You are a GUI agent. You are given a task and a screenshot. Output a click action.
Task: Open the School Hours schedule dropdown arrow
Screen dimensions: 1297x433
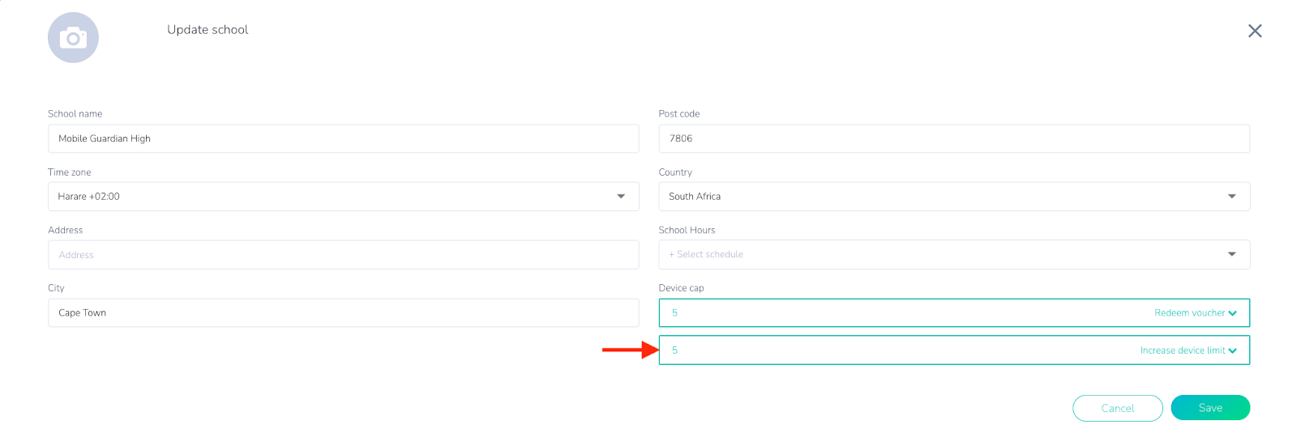[1231, 254]
